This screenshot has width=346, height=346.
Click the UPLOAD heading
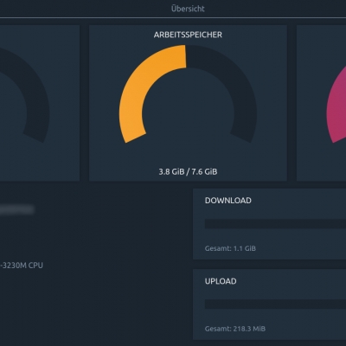tap(221, 281)
